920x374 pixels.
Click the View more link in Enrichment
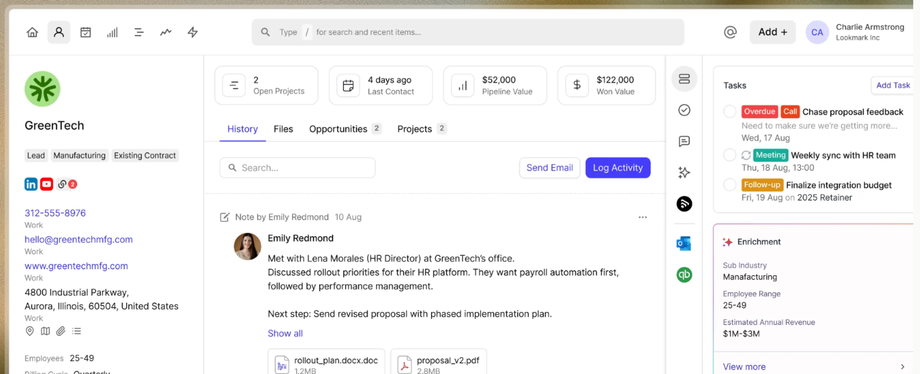744,367
